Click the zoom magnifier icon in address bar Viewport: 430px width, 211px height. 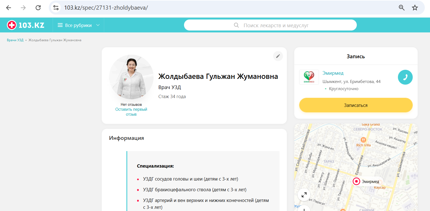point(401,8)
